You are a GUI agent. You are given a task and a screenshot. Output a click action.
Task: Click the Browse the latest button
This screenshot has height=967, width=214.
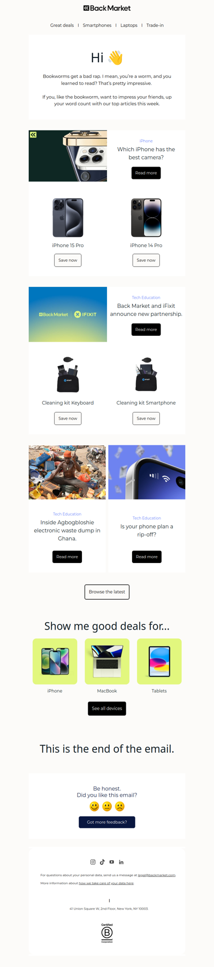[x=107, y=592]
